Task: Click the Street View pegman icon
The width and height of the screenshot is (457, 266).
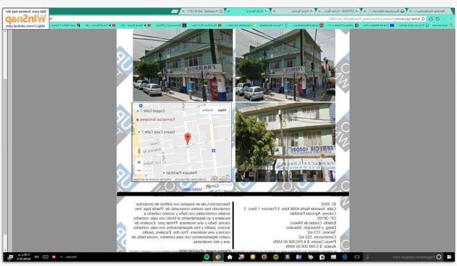Action: tap(139, 151)
